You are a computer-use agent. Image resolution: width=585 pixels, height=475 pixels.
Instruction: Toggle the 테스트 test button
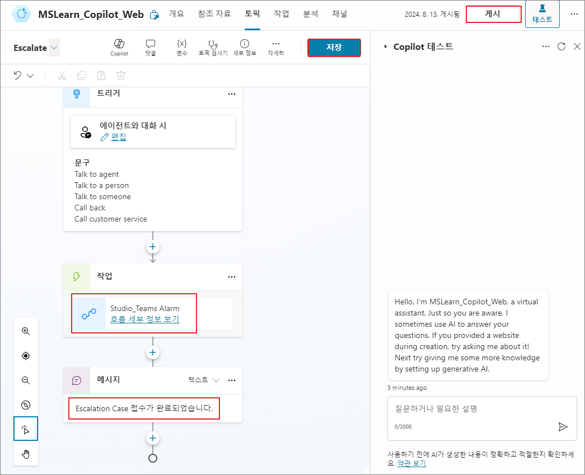[542, 14]
